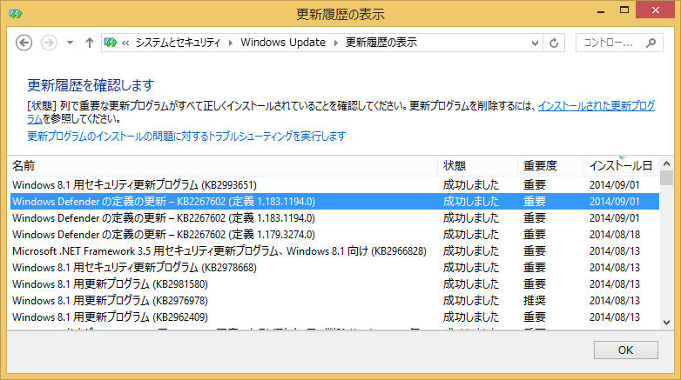Image resolution: width=681 pixels, height=380 pixels.
Task: Go up one folder level
Action: (x=90, y=43)
